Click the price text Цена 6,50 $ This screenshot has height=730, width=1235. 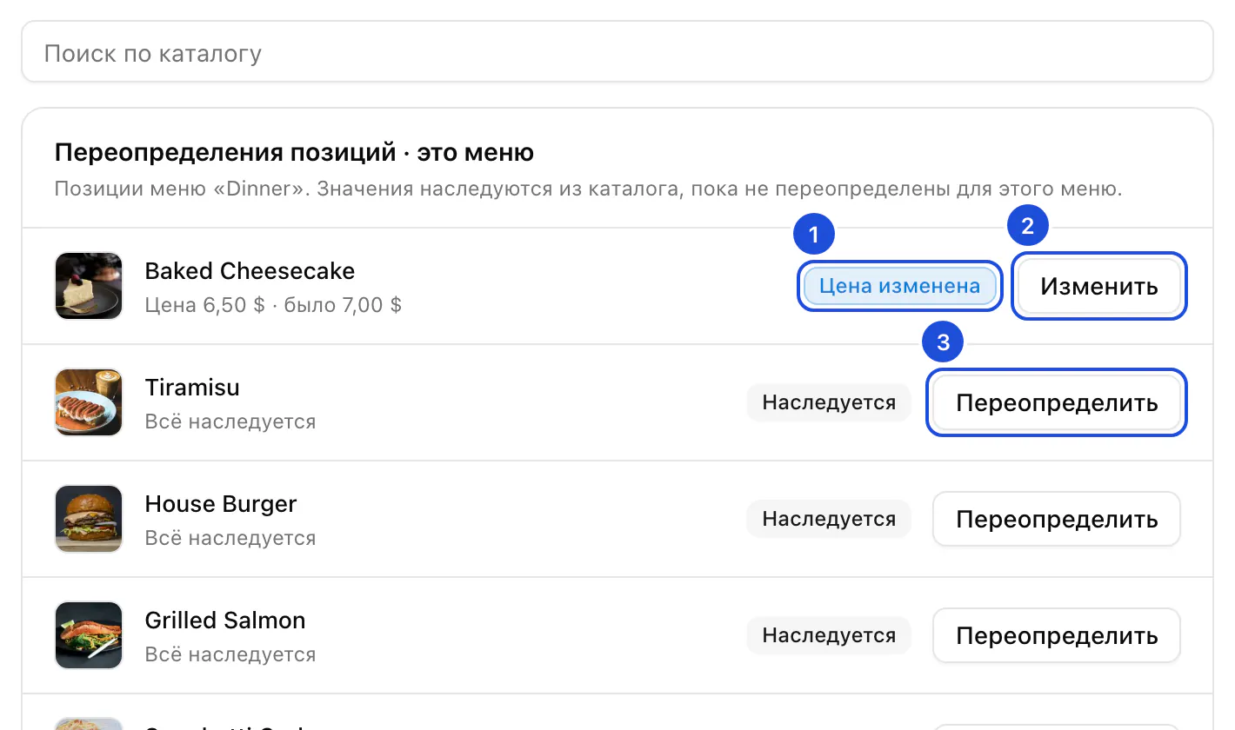205,305
